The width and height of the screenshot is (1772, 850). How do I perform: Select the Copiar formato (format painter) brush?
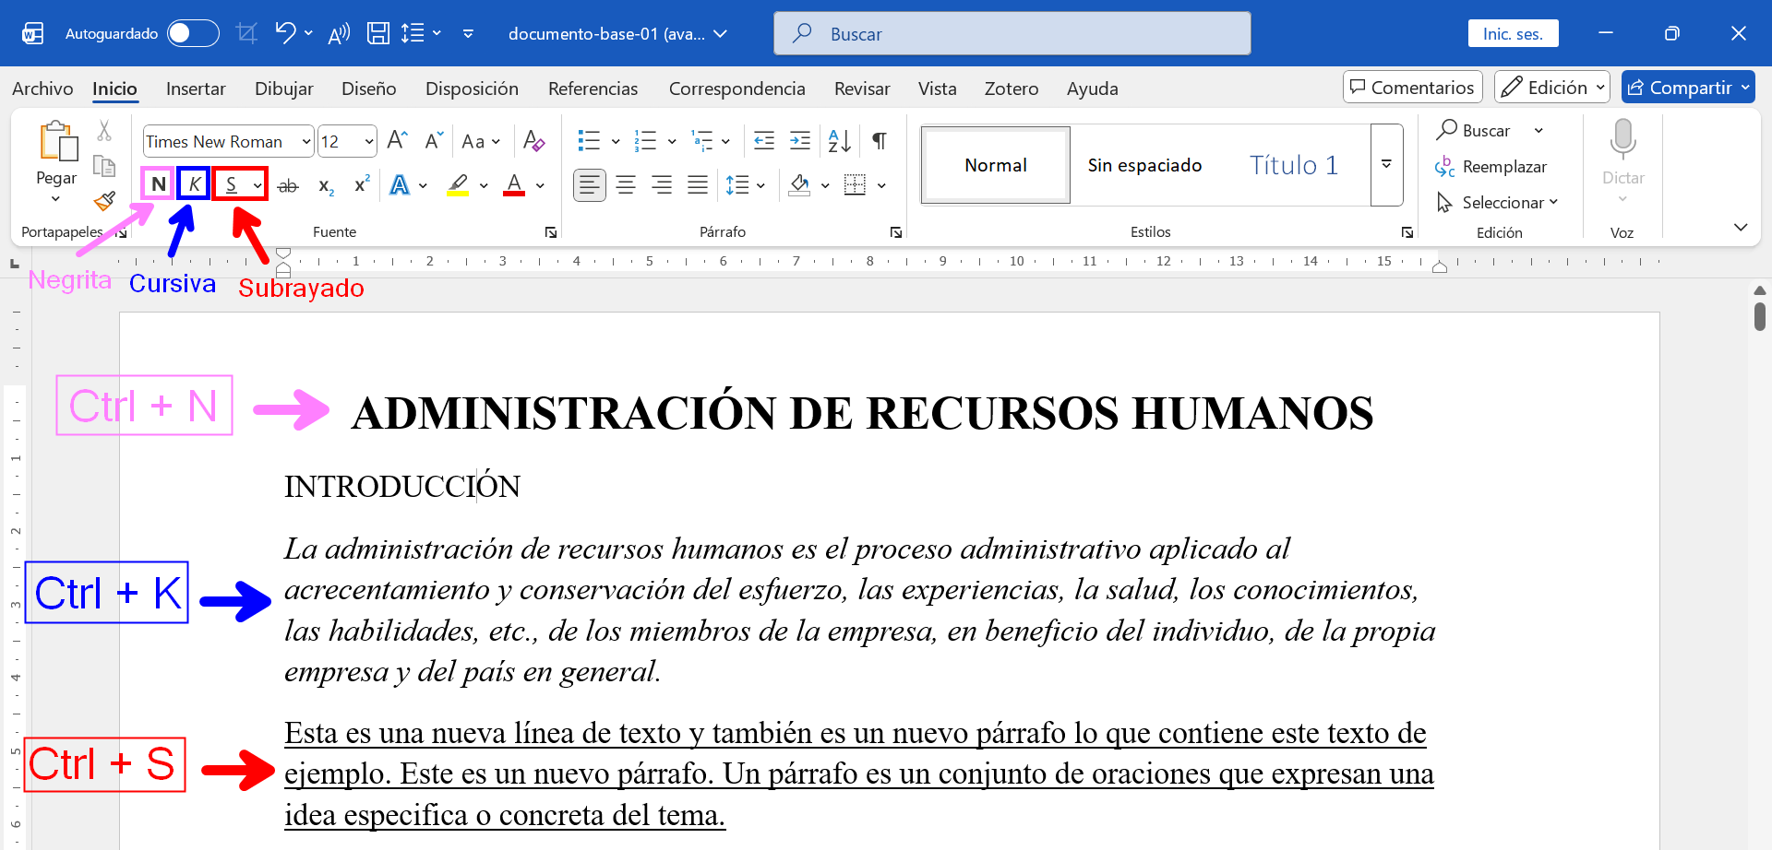[103, 201]
